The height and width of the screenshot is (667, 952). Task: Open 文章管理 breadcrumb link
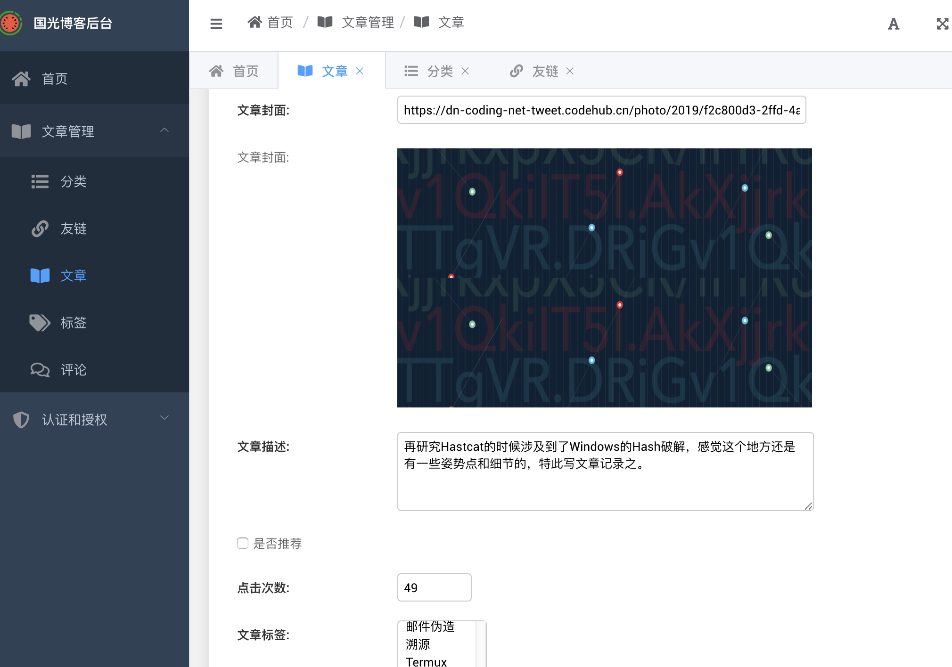pyautogui.click(x=368, y=22)
